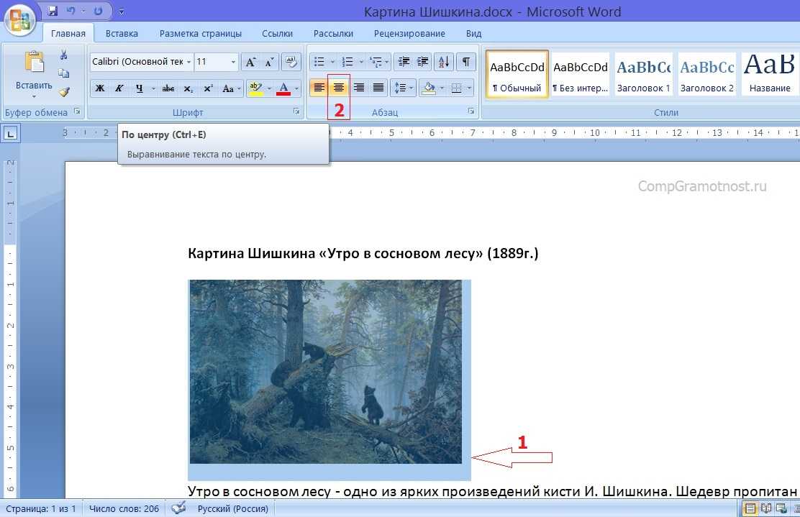Open the font size dropdown

click(233, 63)
